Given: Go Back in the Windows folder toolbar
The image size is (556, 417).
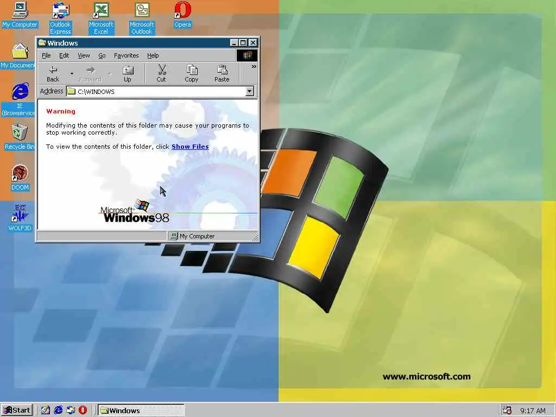Looking at the screenshot, I should tap(53, 74).
